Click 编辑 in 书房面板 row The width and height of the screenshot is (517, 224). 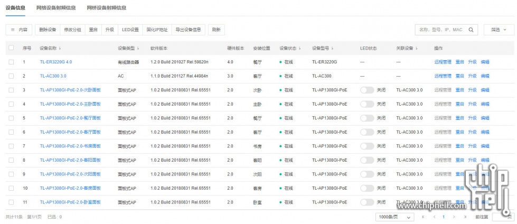[485, 146]
